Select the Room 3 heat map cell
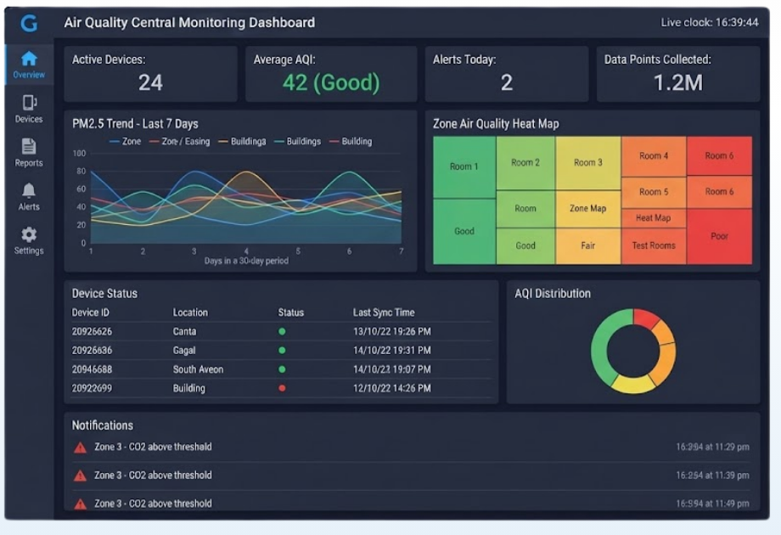 pyautogui.click(x=588, y=162)
